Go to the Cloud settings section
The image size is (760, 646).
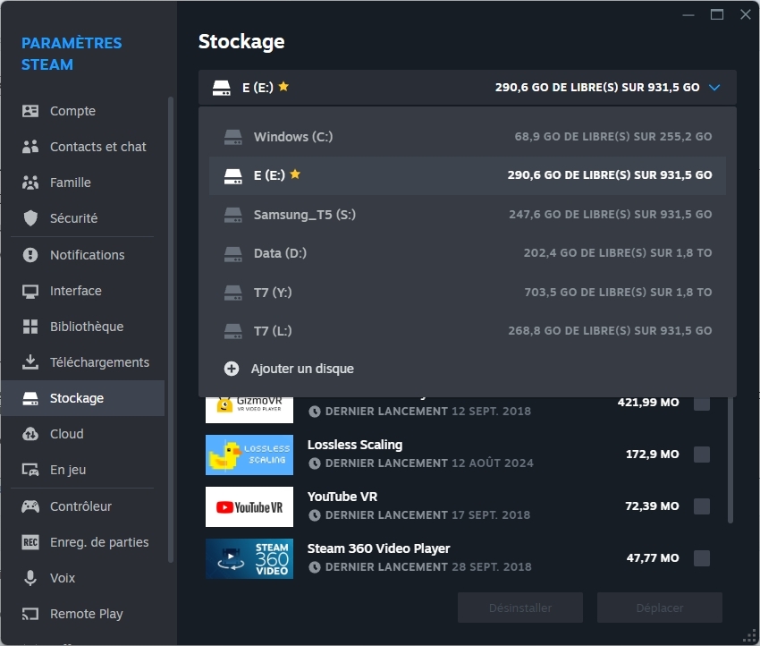[66, 434]
